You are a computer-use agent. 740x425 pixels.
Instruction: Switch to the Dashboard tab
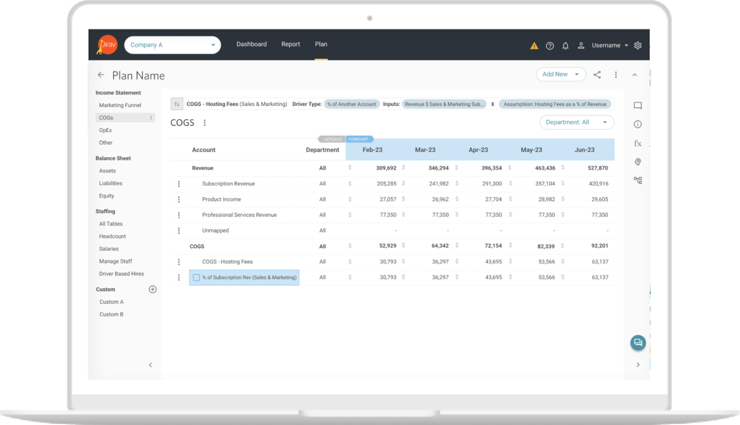[x=251, y=44]
